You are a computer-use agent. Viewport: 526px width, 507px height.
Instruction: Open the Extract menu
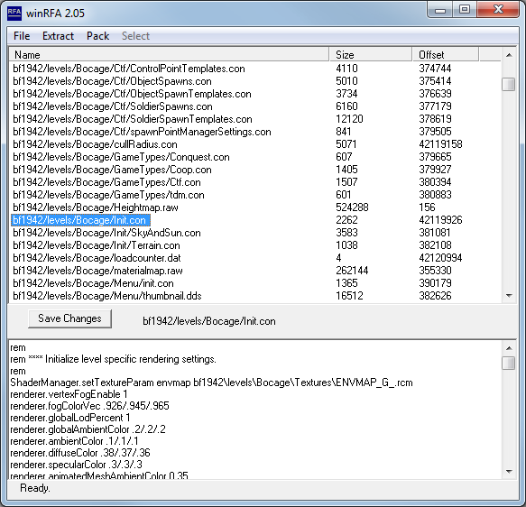[58, 36]
